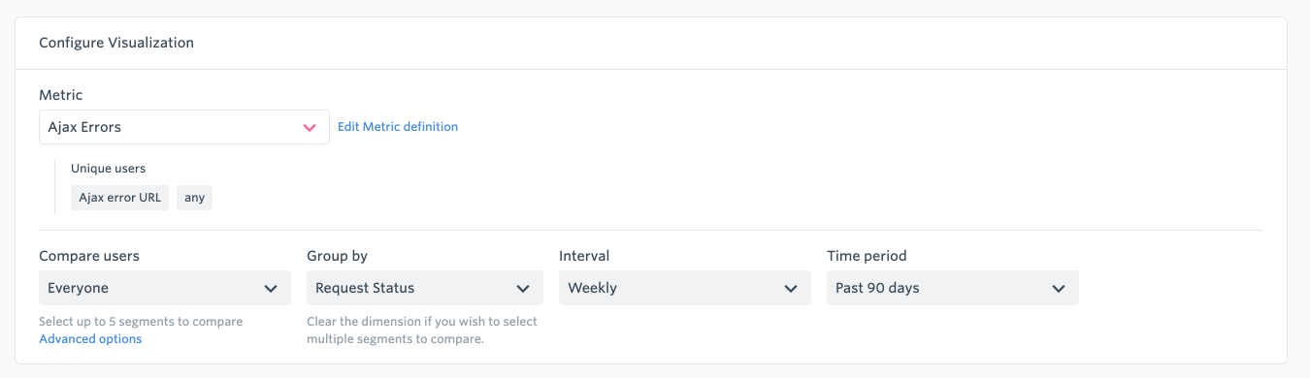
Task: Open the Weekly interval dropdown
Action: pyautogui.click(x=685, y=288)
